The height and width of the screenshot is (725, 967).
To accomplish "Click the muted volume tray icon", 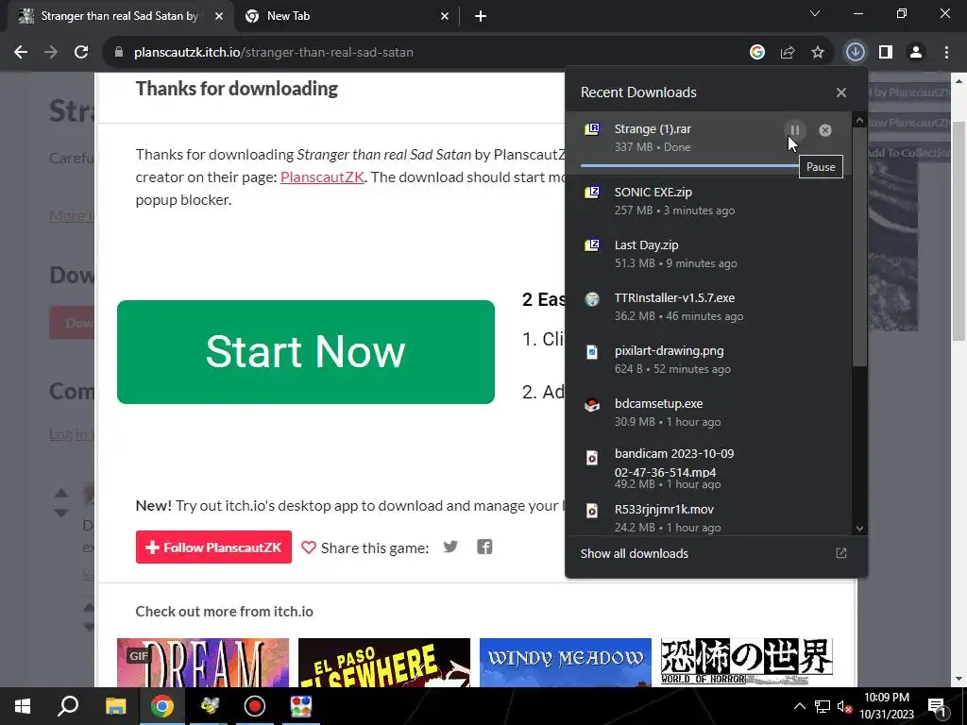I will tap(844, 707).
